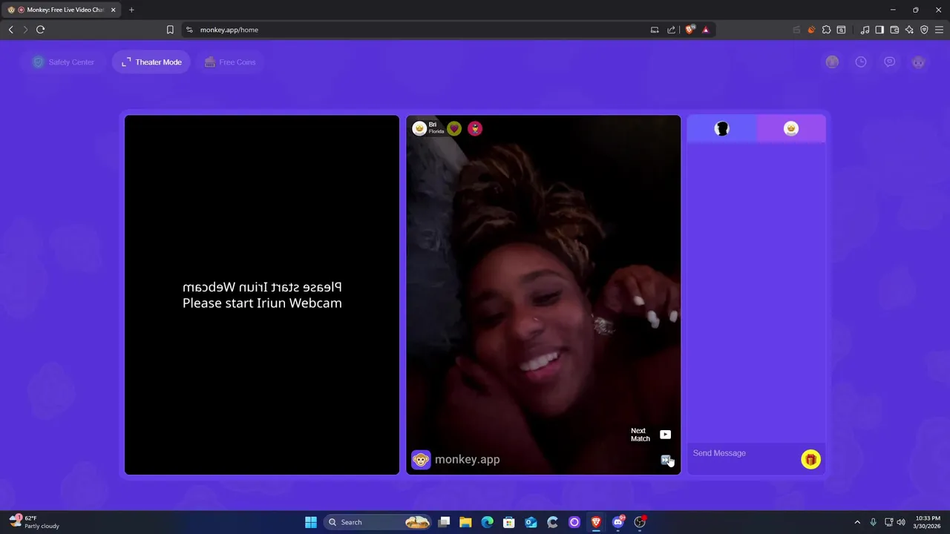Click your own webcam preview panel

pyautogui.click(x=262, y=294)
